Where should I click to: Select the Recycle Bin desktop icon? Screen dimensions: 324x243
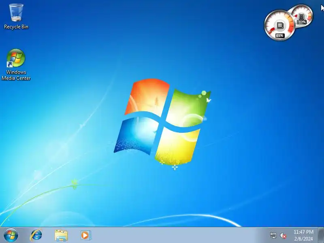click(16, 17)
